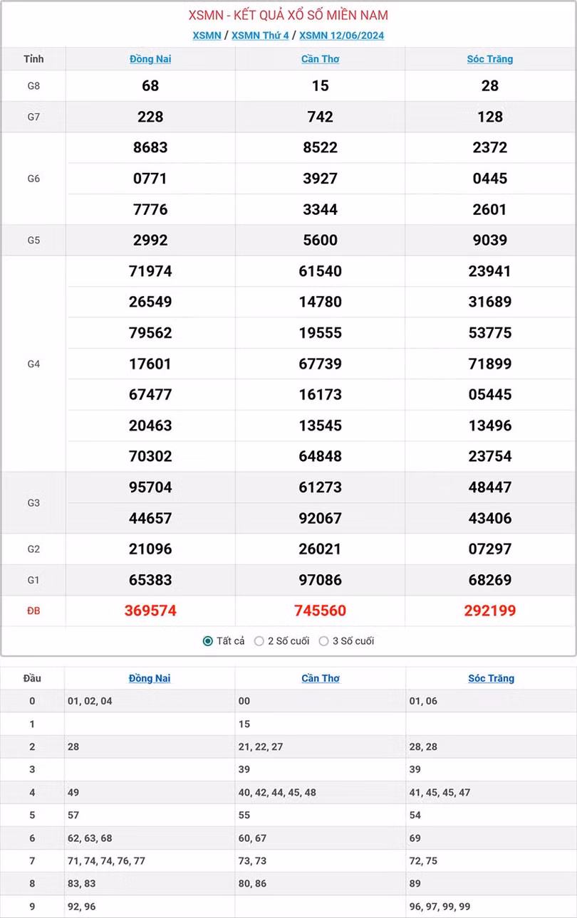Click Sóc Trăng link in Đầu table
Screen dimensions: 577x918
pos(491,678)
